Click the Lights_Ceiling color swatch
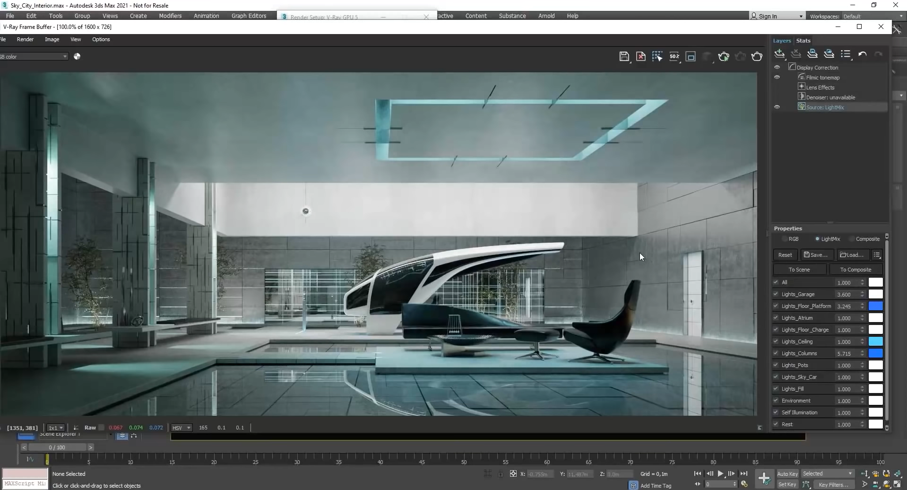907x490 pixels. tap(876, 341)
